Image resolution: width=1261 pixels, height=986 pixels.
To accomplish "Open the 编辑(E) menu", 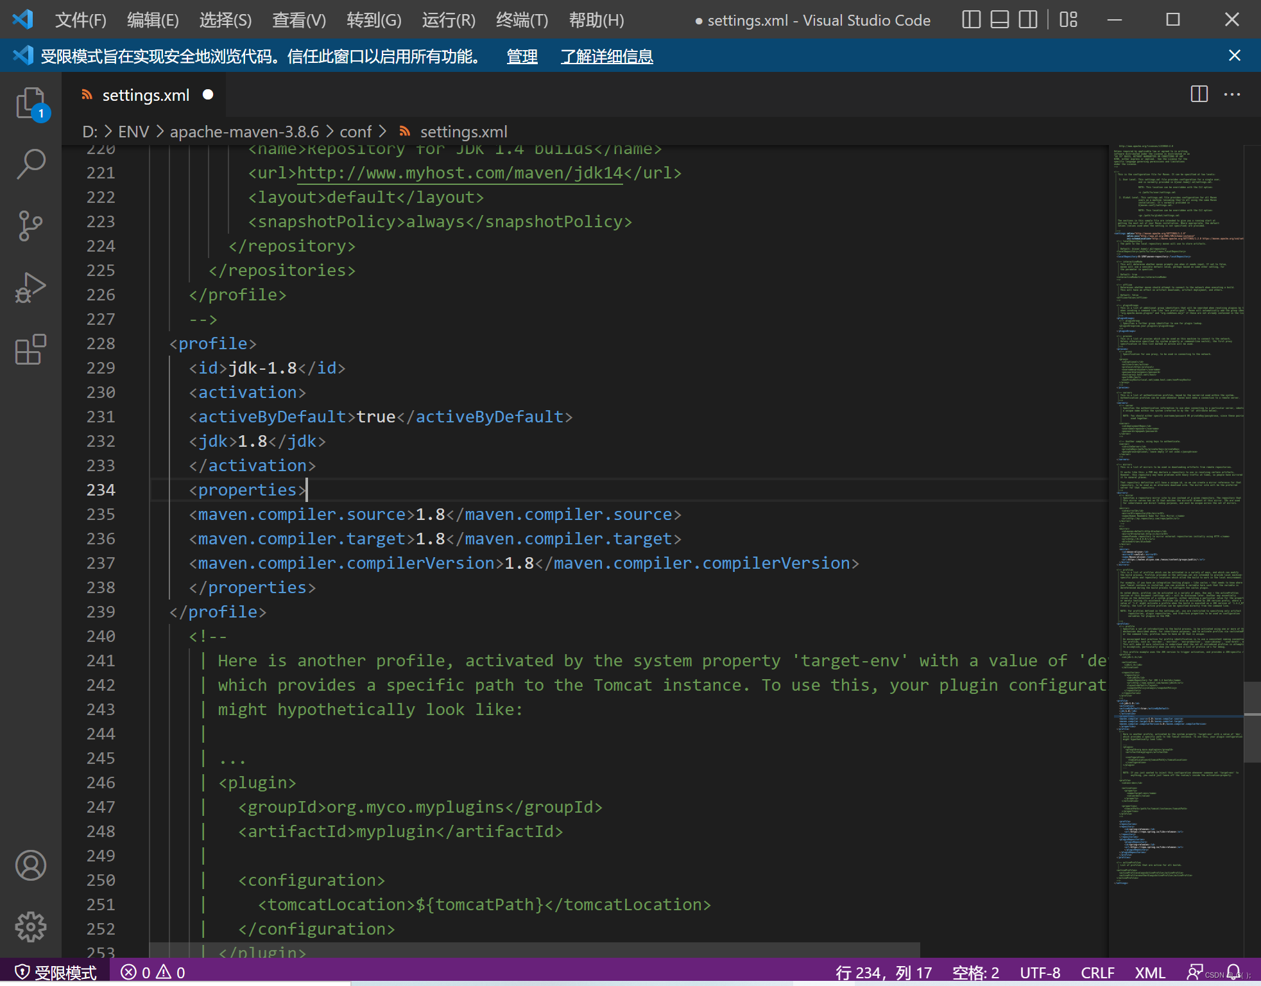I will pyautogui.click(x=153, y=21).
